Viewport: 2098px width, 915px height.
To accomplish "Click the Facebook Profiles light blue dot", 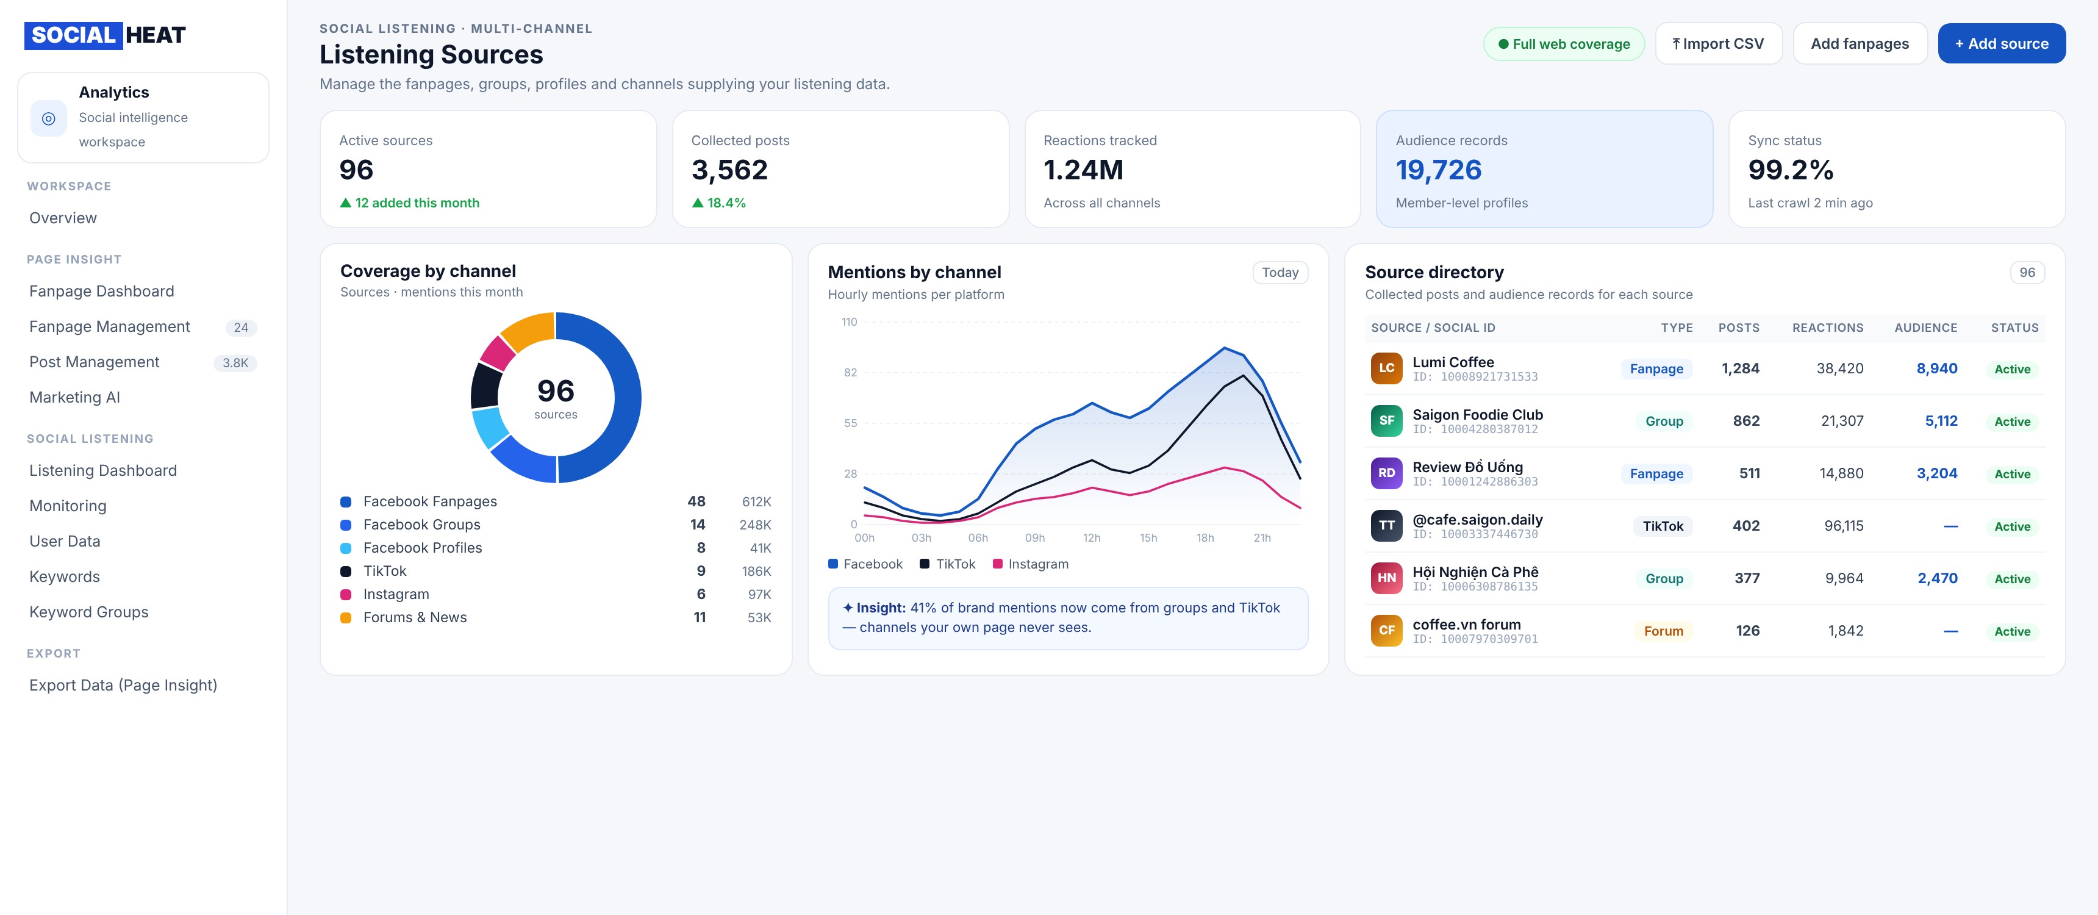I will (x=346, y=548).
